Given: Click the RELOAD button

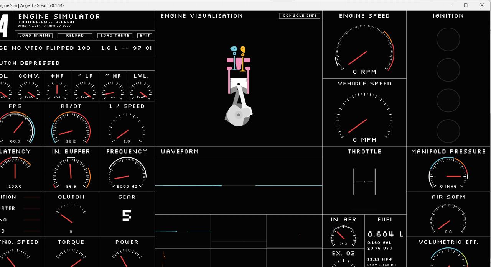Looking at the screenshot, I should 75,36.
